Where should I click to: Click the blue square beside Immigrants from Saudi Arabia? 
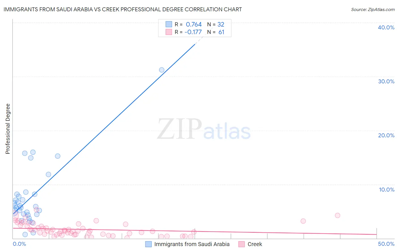(148, 244)
